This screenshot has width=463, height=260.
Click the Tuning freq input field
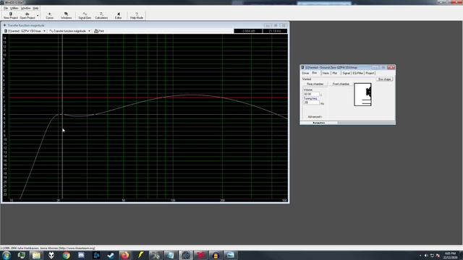311,103
